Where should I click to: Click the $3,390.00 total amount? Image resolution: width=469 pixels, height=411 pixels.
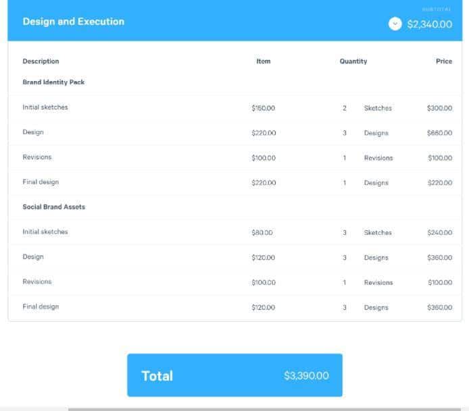pyautogui.click(x=306, y=376)
